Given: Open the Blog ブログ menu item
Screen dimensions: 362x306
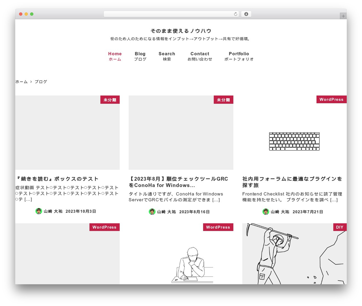Looking at the screenshot, I should click(140, 56).
